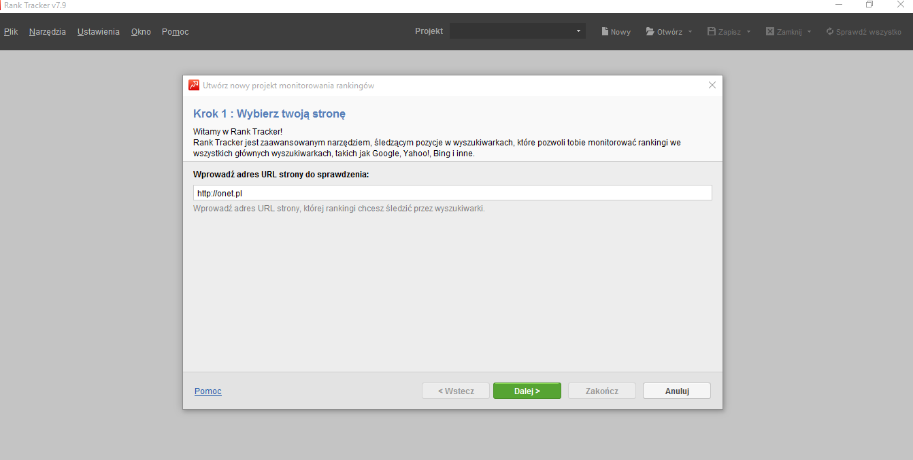The width and height of the screenshot is (913, 460).
Task: Click the Sprawdź wszystko refresh icon
Action: coord(830,32)
